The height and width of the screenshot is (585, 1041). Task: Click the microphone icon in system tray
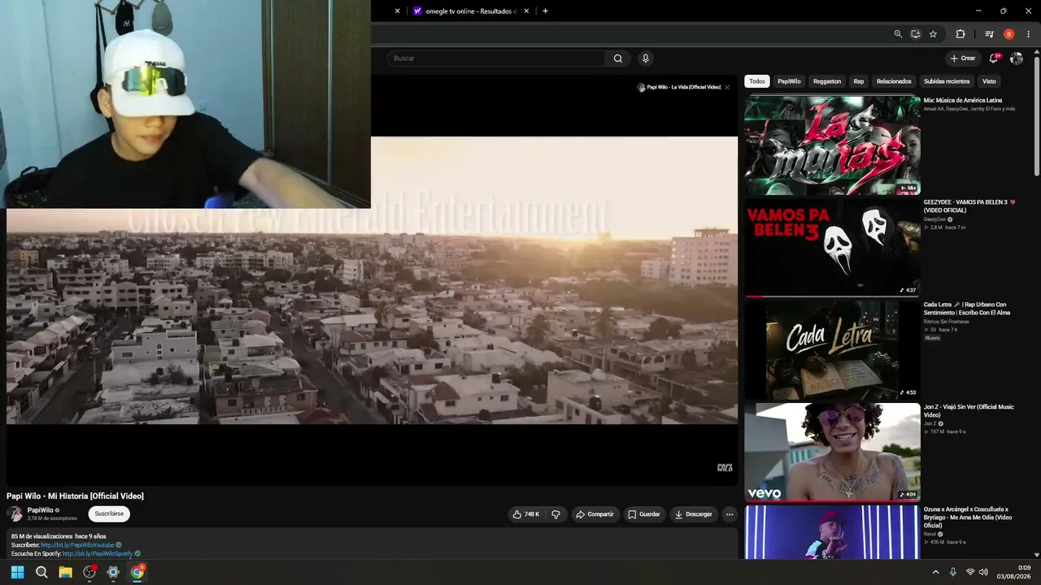[953, 572]
